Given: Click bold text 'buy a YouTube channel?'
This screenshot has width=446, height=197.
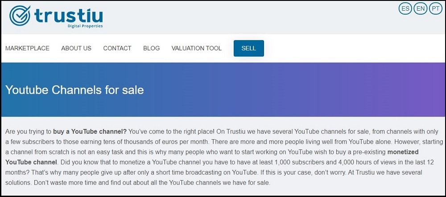Looking at the screenshot, I should coord(90,132).
